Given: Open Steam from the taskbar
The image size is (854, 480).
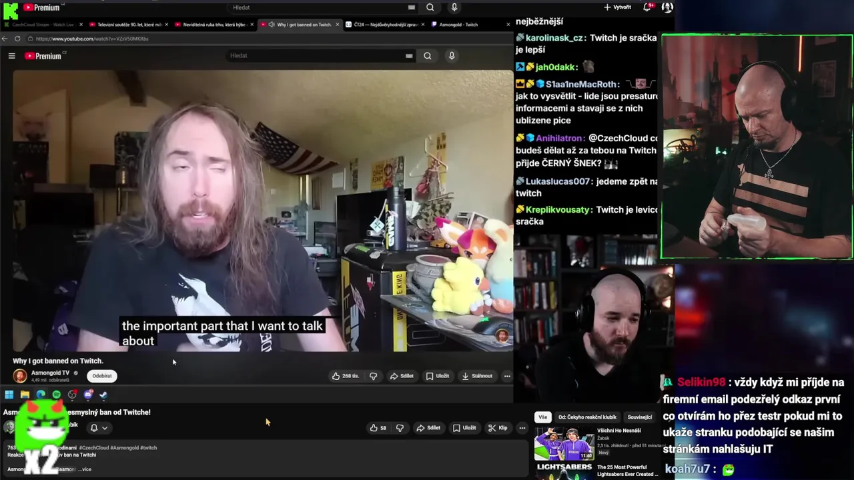Looking at the screenshot, I should (x=103, y=395).
